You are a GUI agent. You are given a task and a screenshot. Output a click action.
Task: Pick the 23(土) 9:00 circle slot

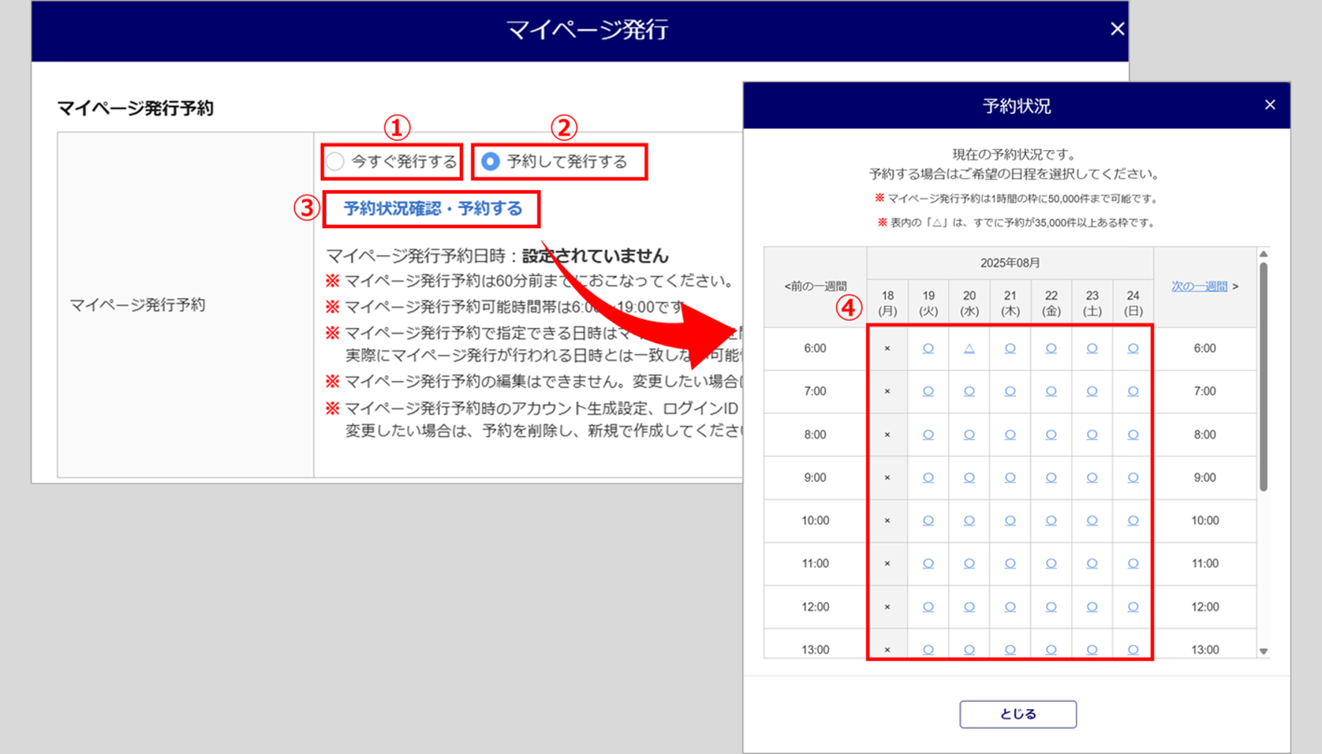pyautogui.click(x=1091, y=478)
